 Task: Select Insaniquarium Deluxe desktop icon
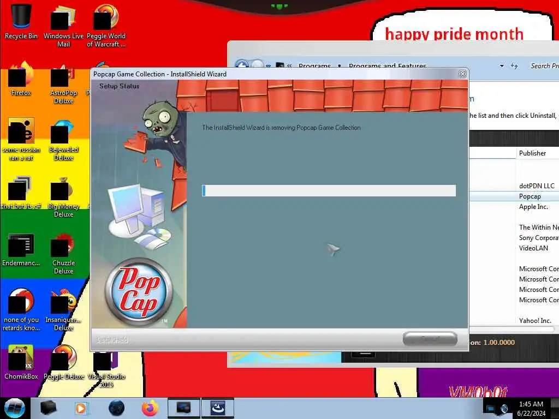(63, 310)
